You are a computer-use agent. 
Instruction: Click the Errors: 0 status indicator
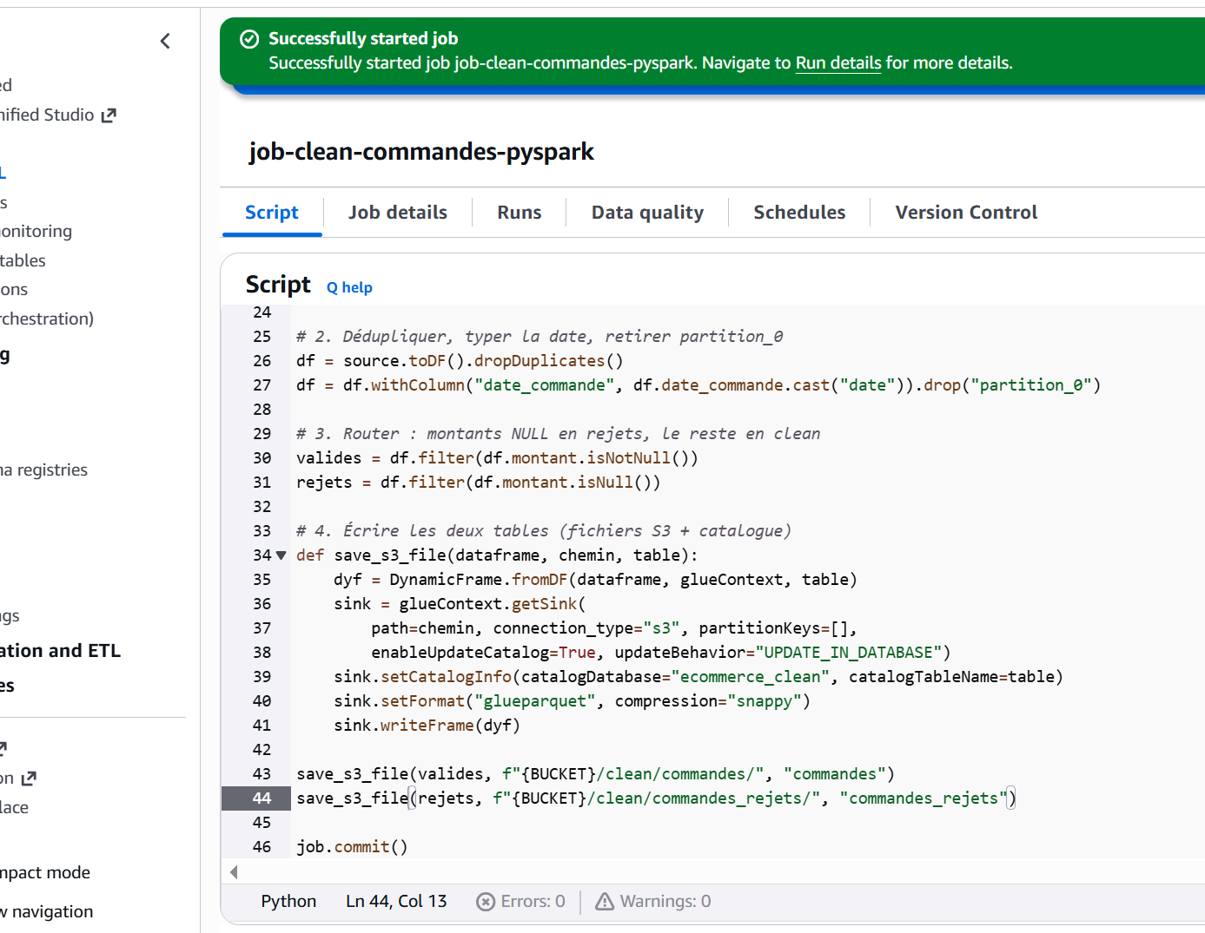click(520, 902)
